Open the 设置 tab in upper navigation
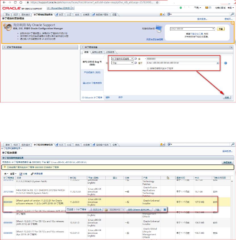Screen dimensions: 236x240 (114, 14)
